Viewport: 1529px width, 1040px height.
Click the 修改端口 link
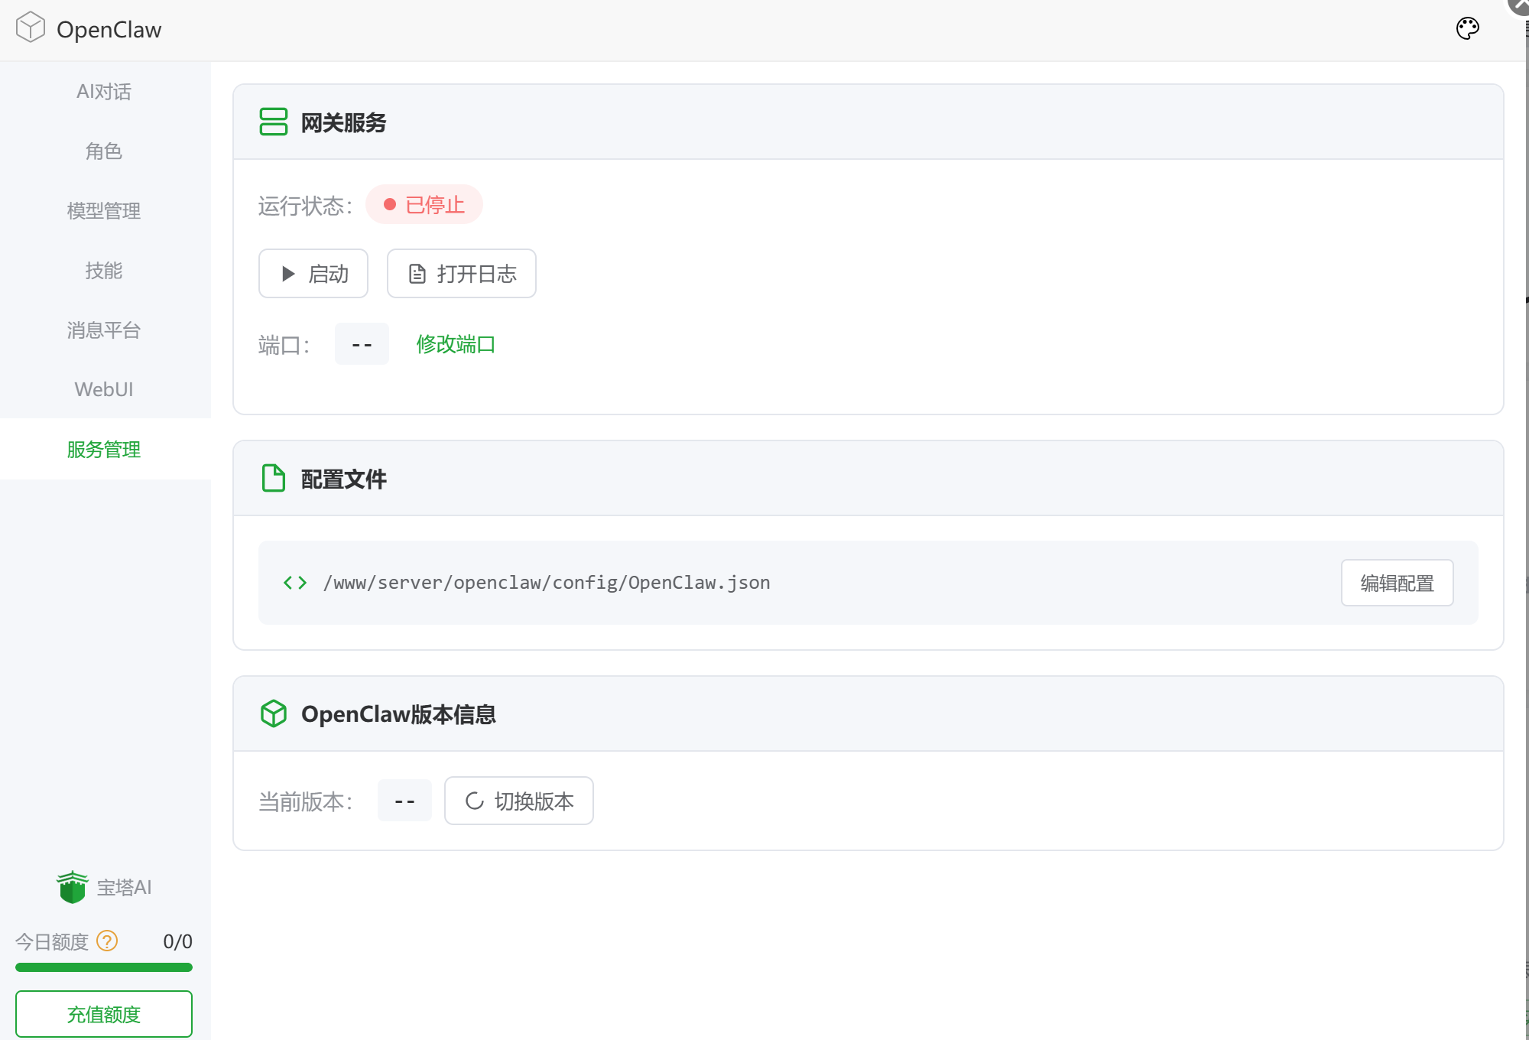pos(456,344)
